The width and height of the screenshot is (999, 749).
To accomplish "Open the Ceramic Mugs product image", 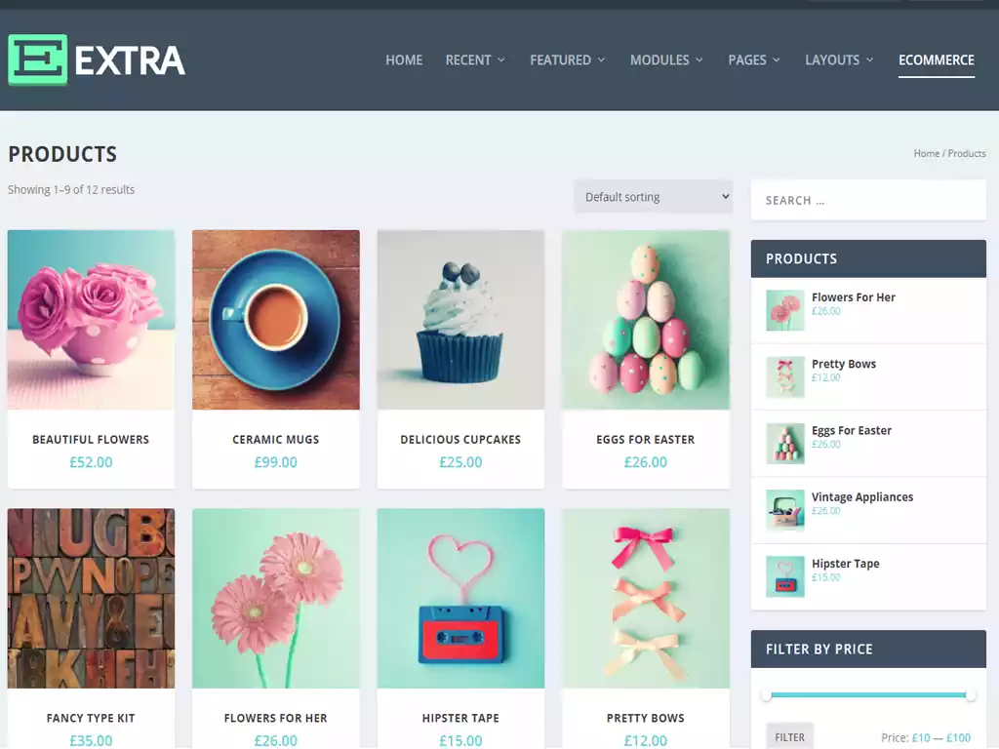I will pos(276,320).
